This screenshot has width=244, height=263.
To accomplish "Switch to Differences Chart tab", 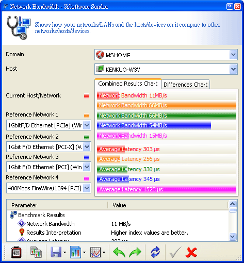I will click(x=186, y=85).
